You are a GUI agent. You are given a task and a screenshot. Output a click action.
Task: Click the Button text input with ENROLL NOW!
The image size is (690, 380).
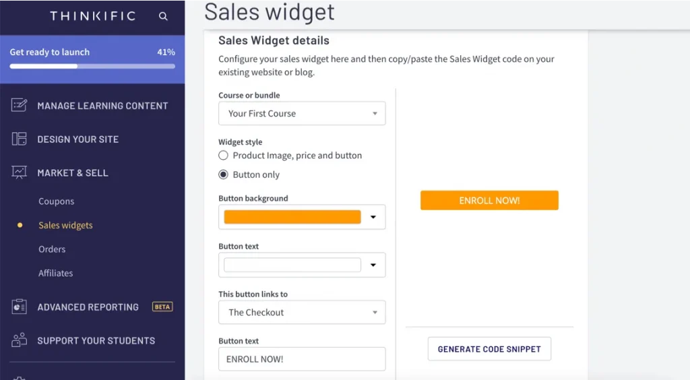(302, 359)
